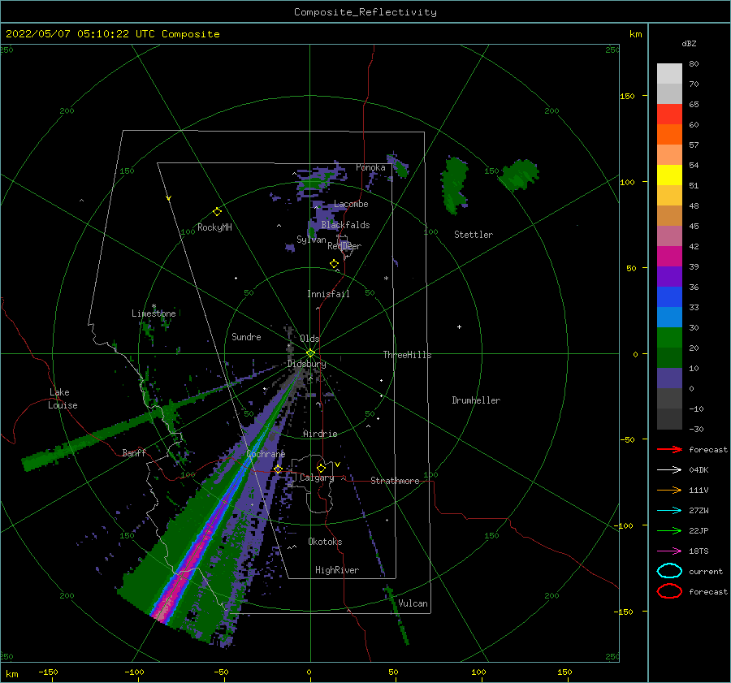Screen dimensions: 731x683
Task: Click the white 04DK arrow icon
Action: 669,470
